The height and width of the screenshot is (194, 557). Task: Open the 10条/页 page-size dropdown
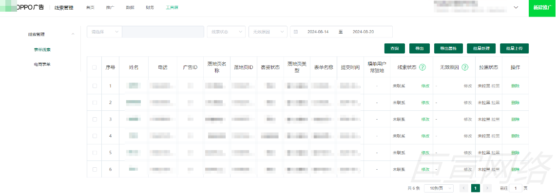click(x=439, y=188)
